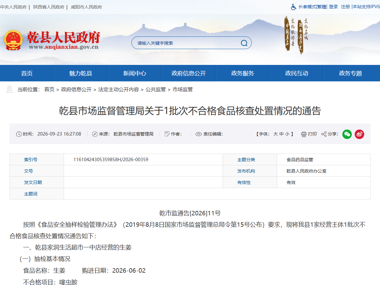The width and height of the screenshot is (380, 285).
Task: Set font size to 小
Action: pyautogui.click(x=287, y=134)
